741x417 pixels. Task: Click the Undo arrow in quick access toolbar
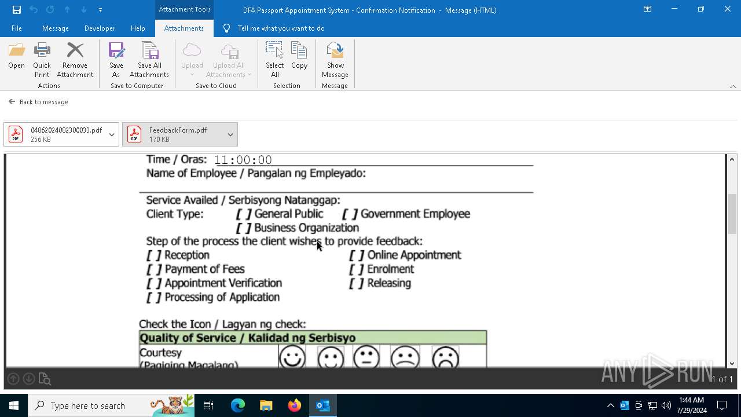[34, 10]
